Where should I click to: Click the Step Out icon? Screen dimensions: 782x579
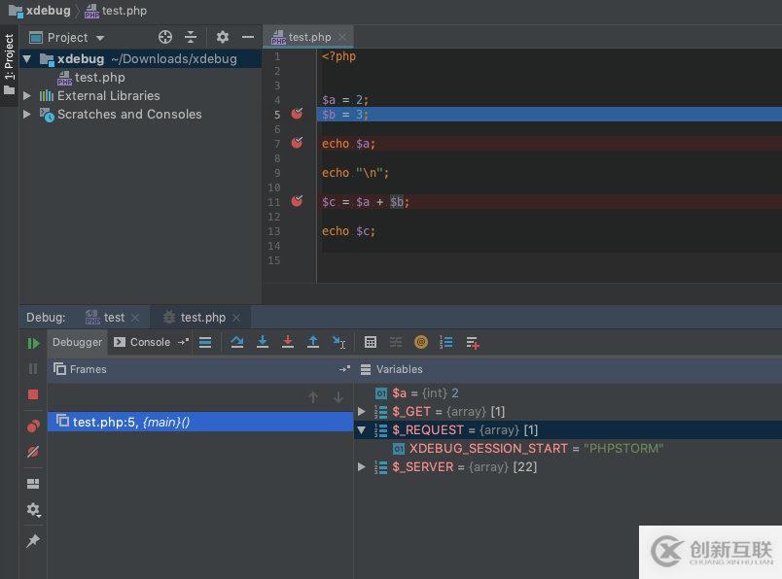313,342
